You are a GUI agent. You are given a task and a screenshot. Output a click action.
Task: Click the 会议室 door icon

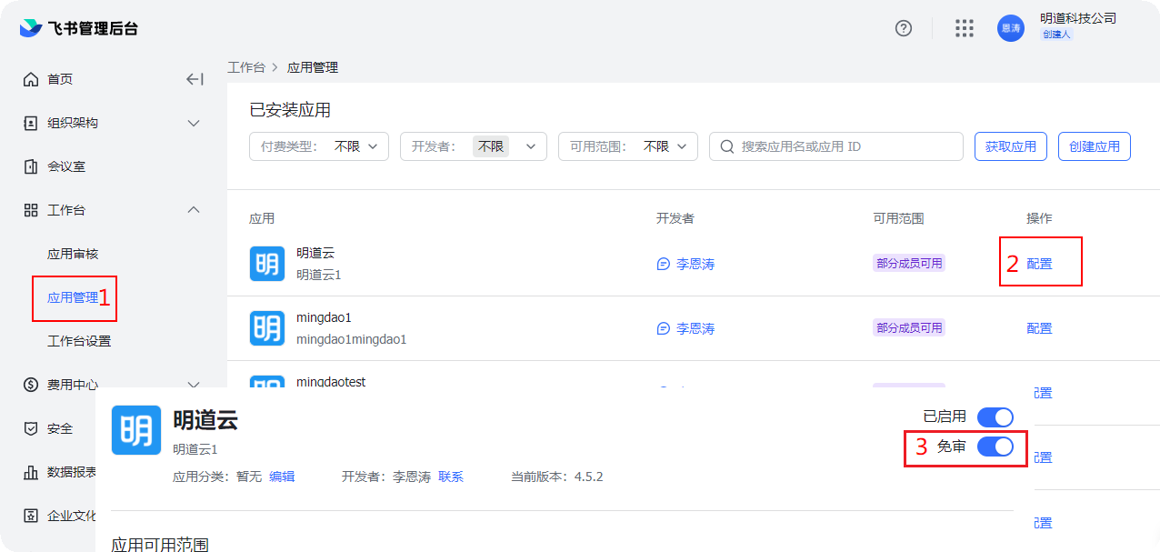pyautogui.click(x=31, y=166)
